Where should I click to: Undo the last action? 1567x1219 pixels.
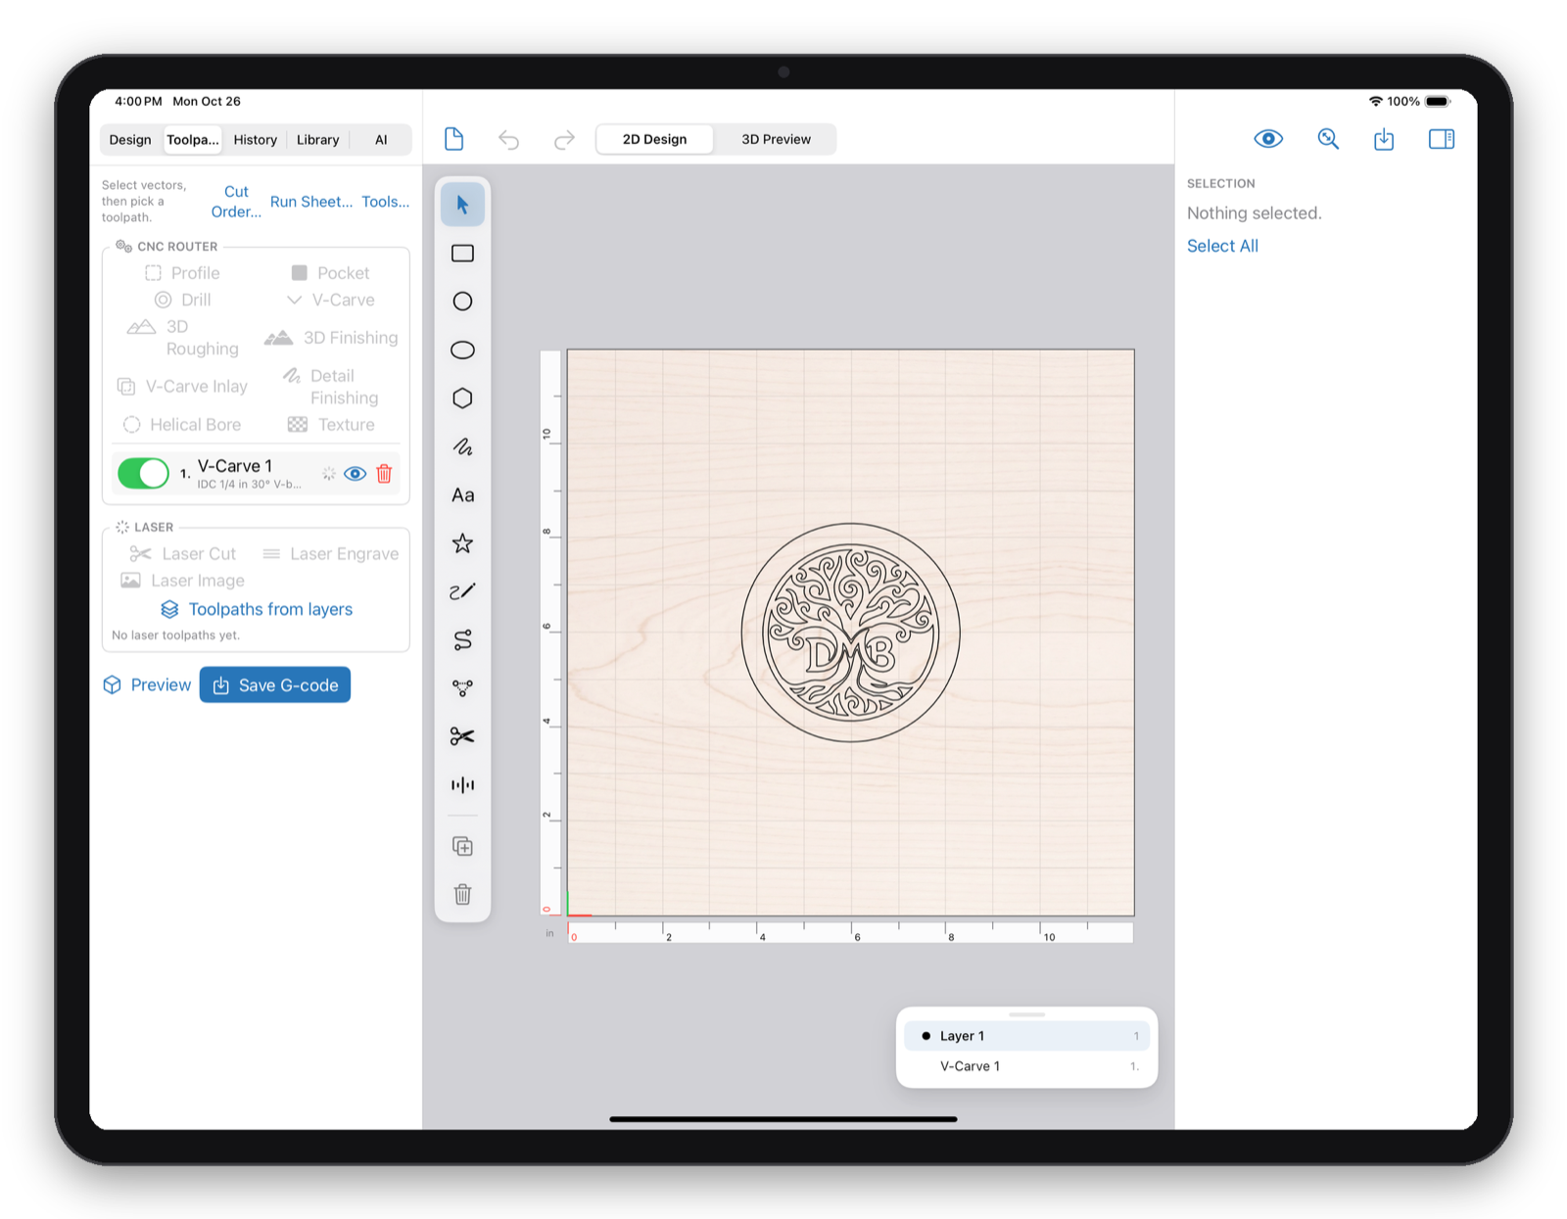508,140
